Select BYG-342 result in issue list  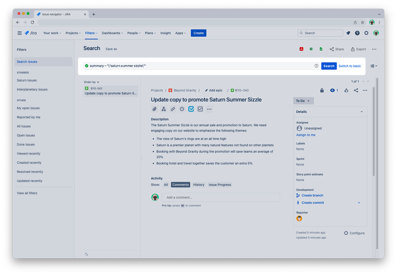click(x=111, y=91)
